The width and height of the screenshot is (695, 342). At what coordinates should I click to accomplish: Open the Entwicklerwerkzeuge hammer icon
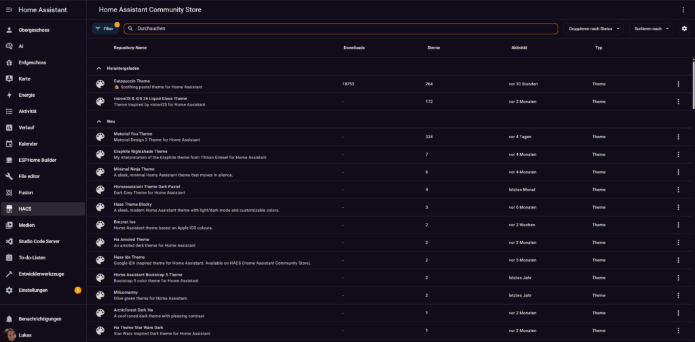(10, 274)
